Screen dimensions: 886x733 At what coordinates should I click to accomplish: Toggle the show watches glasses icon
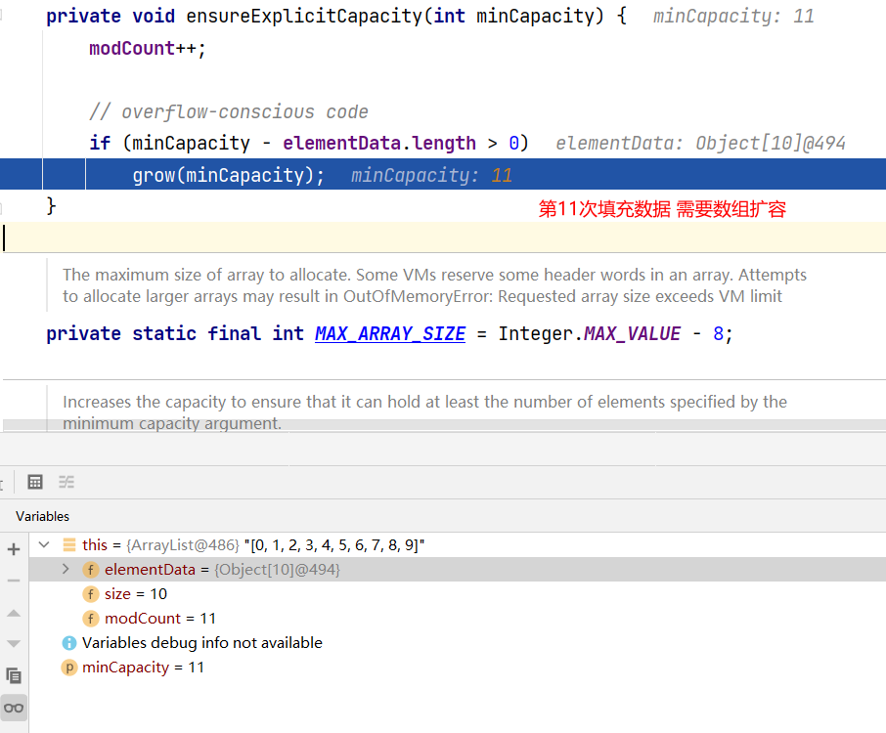coord(14,708)
